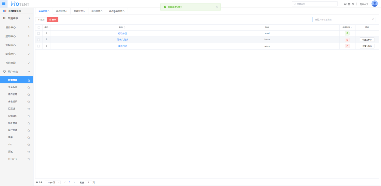Switch to the 组织管理 tab
The image size is (381, 186).
[62, 11]
